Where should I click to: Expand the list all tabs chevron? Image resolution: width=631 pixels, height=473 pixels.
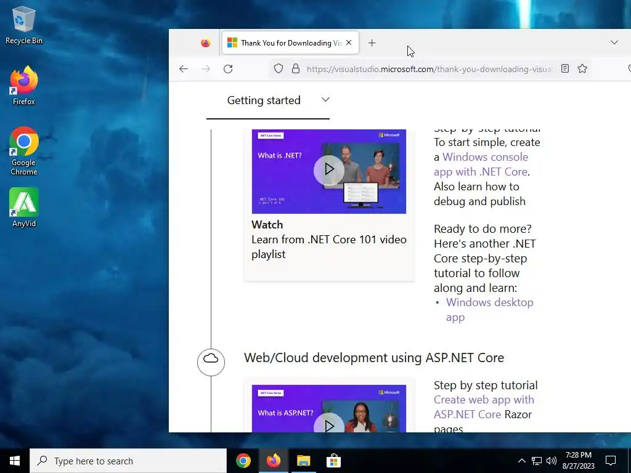tap(614, 42)
